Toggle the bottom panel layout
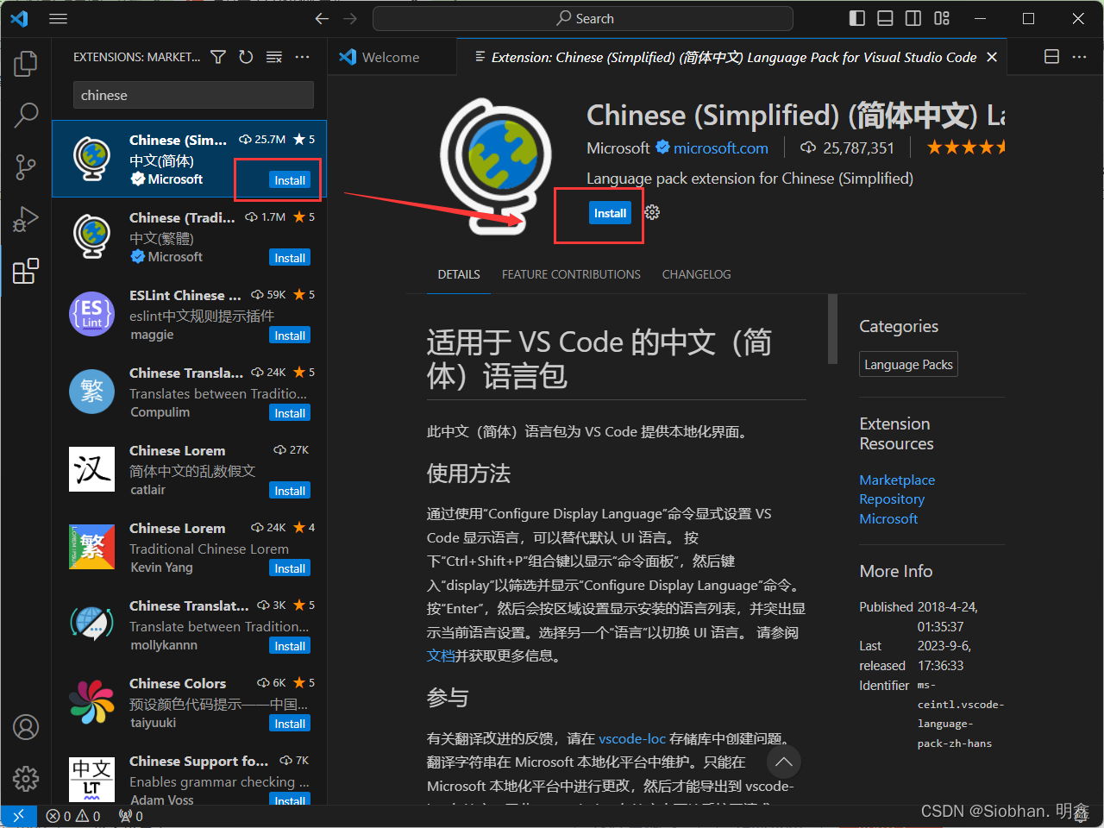1104x828 pixels. (885, 18)
